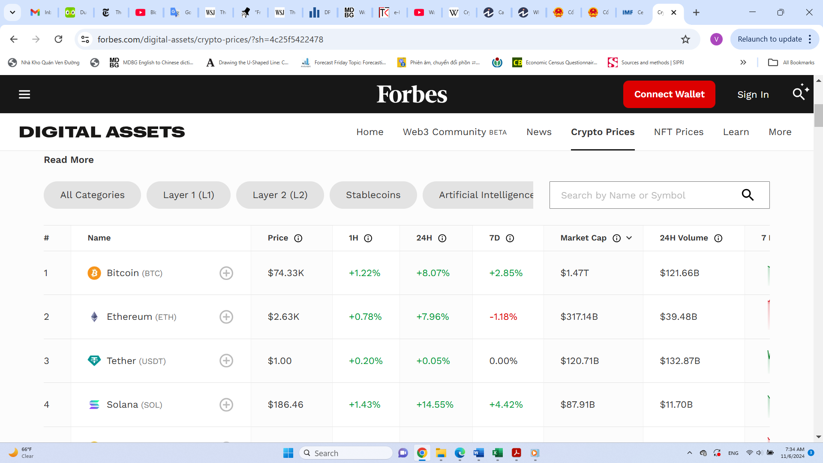Click the Solana coin logo
Viewport: 823px width, 463px height.
94,405
